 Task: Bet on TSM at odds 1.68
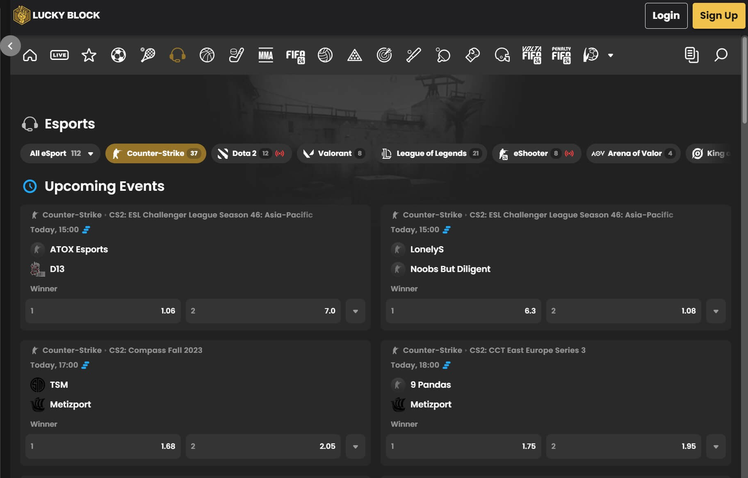tap(103, 446)
